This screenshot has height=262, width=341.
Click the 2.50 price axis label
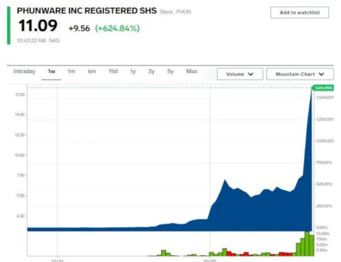(x=20, y=216)
